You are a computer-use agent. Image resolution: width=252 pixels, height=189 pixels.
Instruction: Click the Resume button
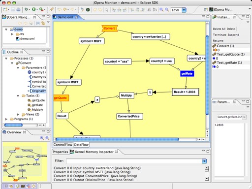pos(218,41)
